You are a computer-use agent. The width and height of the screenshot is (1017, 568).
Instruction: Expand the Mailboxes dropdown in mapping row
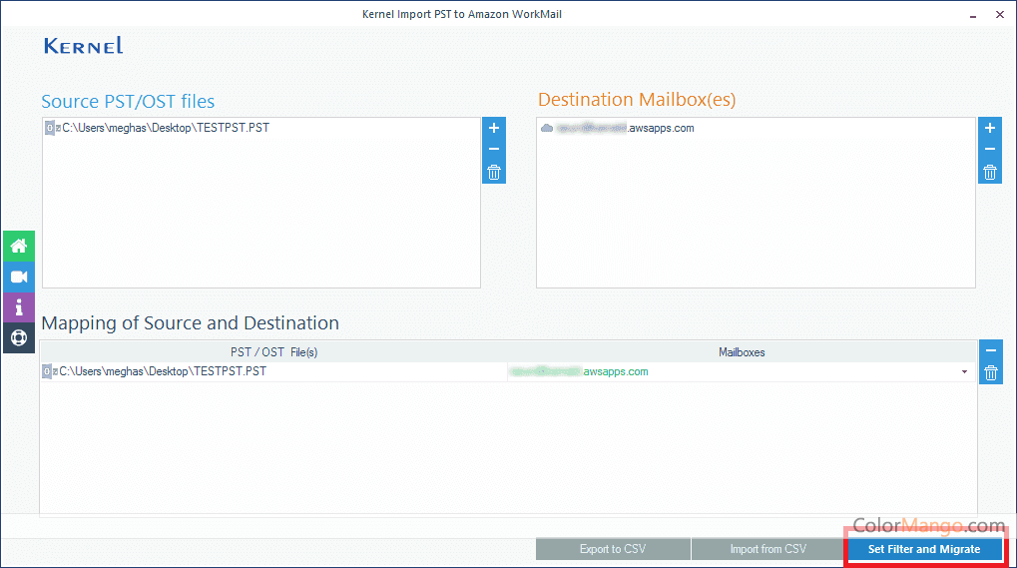pos(964,372)
